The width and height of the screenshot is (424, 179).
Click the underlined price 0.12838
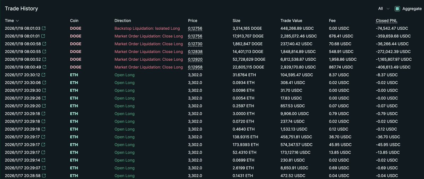[195, 52]
